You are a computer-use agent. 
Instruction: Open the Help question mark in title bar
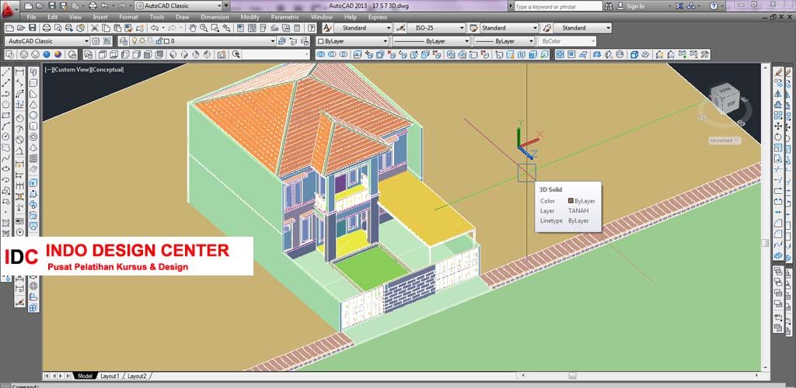point(714,6)
